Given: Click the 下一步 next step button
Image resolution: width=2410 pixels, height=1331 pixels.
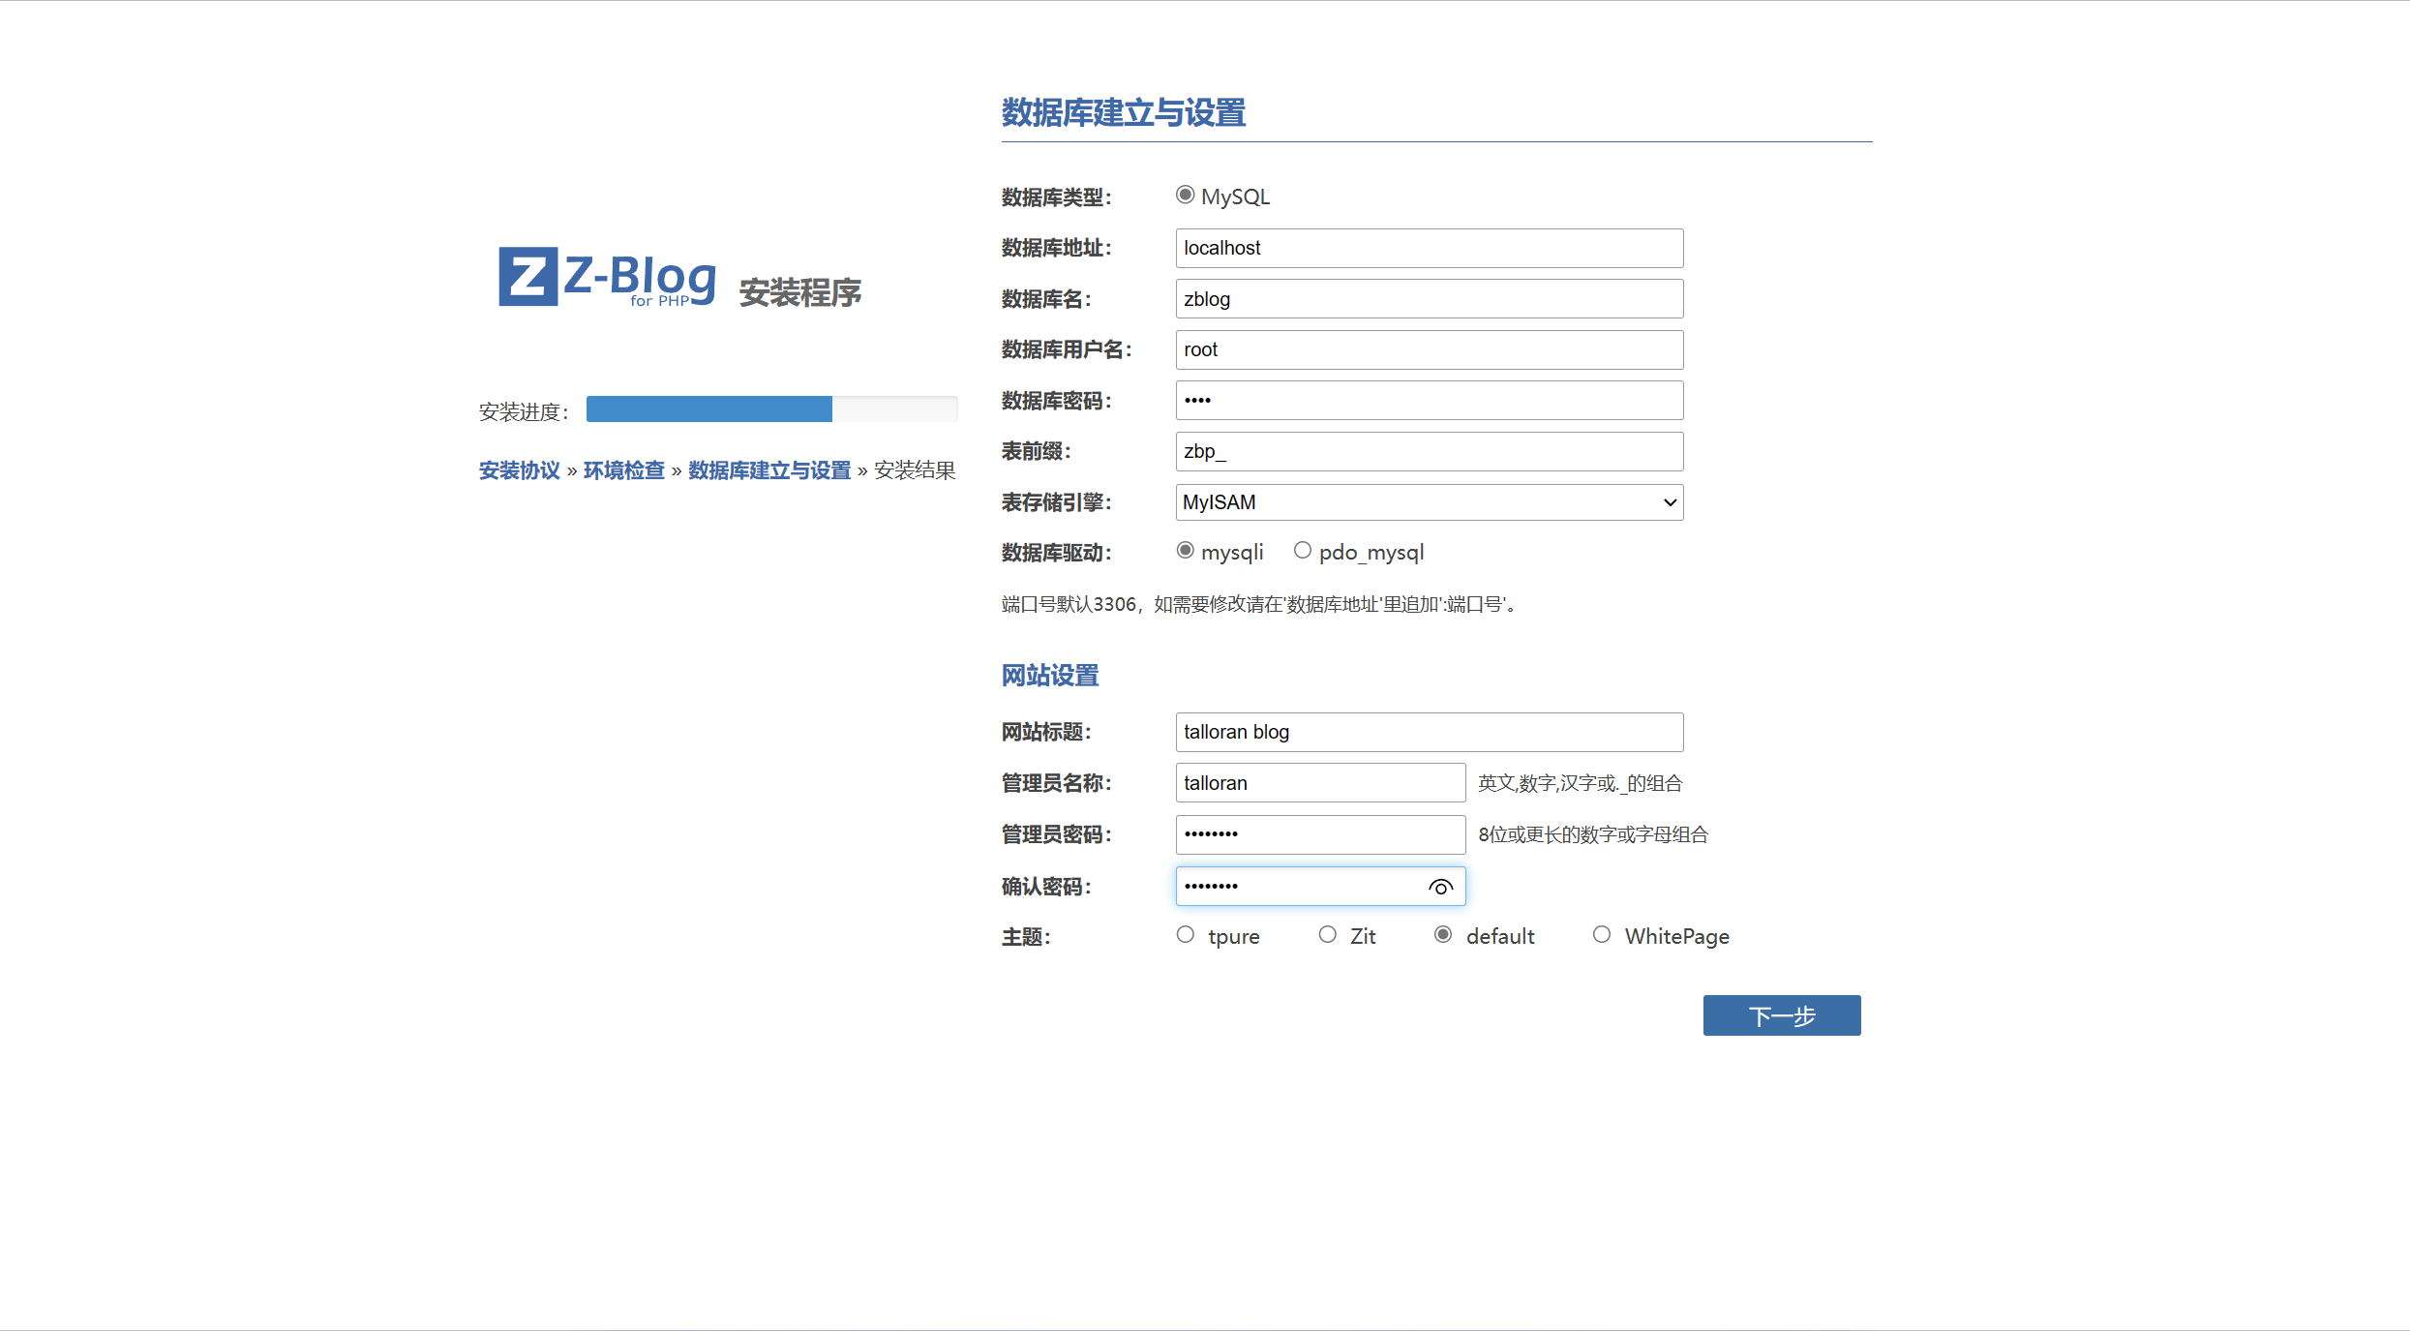Looking at the screenshot, I should tap(1781, 1015).
